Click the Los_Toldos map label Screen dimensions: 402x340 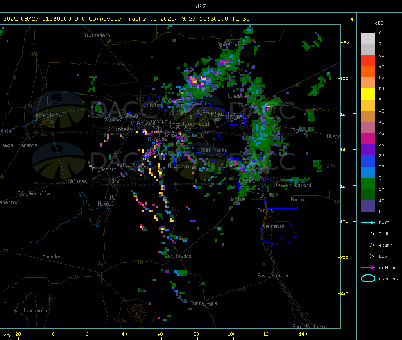(178, 256)
